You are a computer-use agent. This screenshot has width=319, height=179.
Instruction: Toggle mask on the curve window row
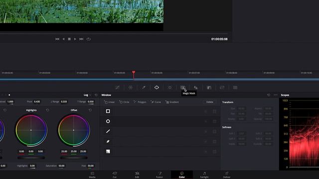(x=214, y=141)
